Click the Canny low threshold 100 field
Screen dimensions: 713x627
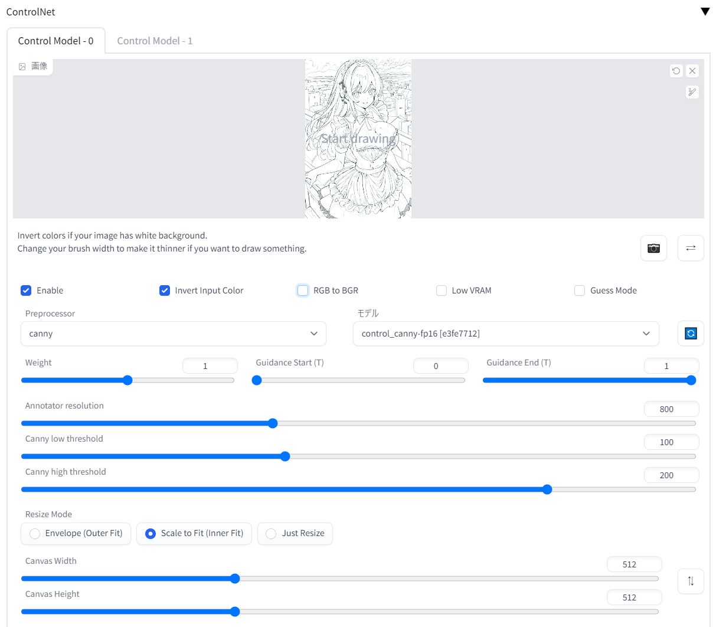(x=672, y=442)
